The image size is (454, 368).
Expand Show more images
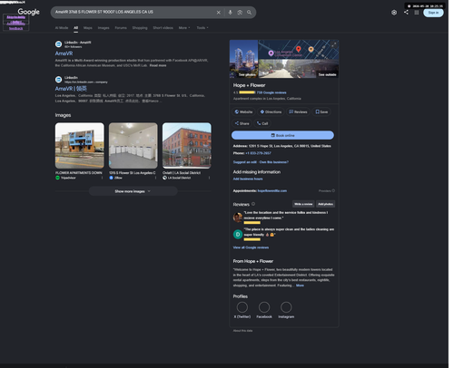(133, 191)
